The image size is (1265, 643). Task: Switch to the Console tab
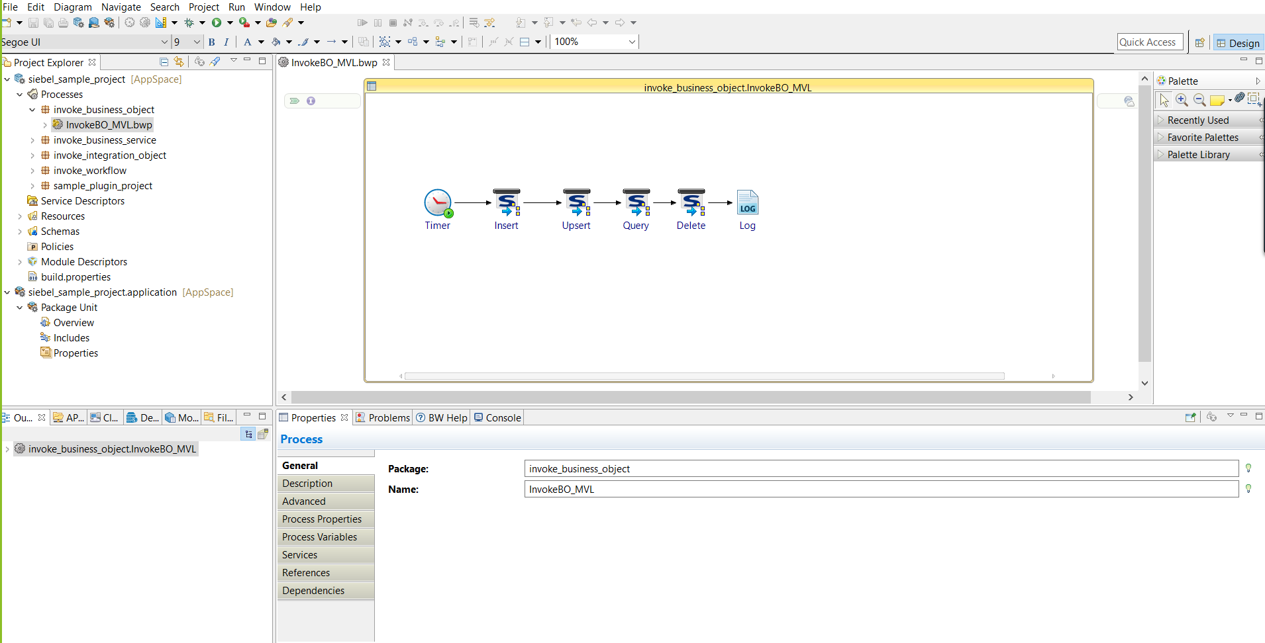pyautogui.click(x=497, y=417)
